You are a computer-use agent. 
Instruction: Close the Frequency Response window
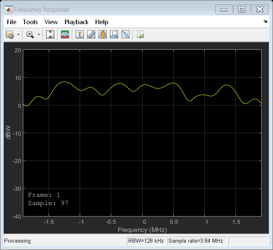260,9
